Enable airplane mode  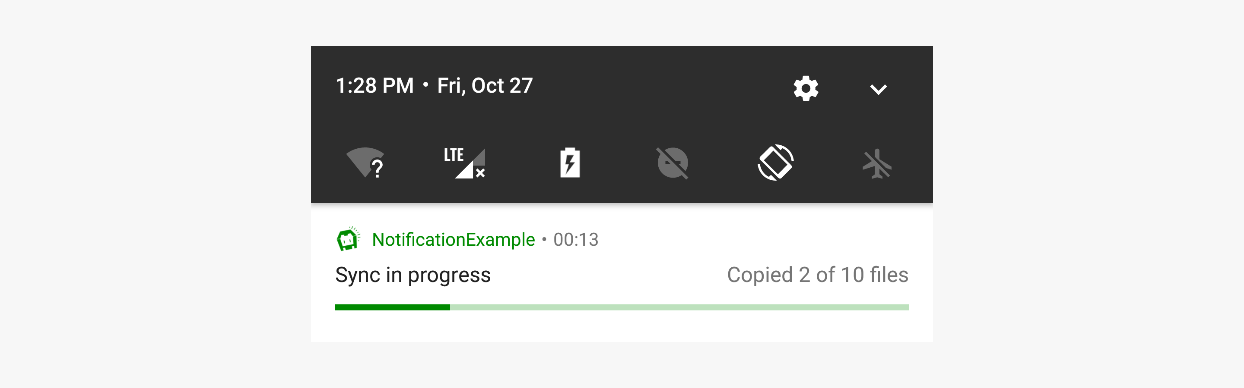pos(877,164)
